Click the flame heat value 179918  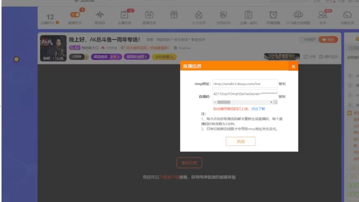[109, 48]
